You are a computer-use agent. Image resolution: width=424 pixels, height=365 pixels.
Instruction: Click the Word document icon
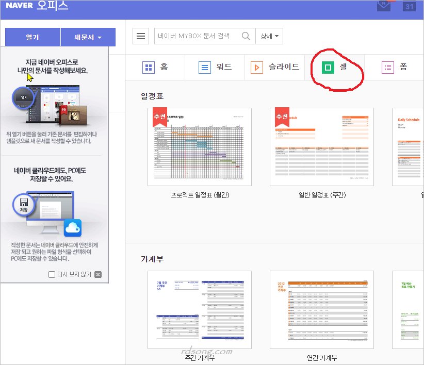pos(205,68)
